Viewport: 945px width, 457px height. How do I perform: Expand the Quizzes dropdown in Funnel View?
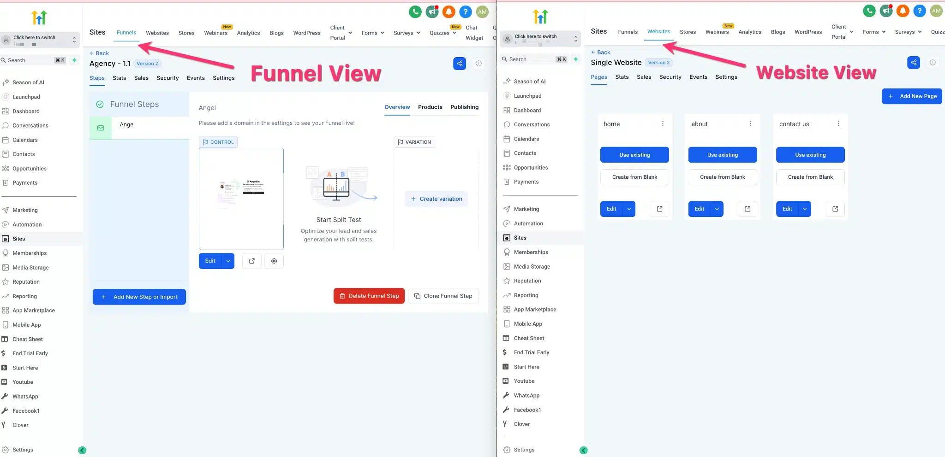443,33
